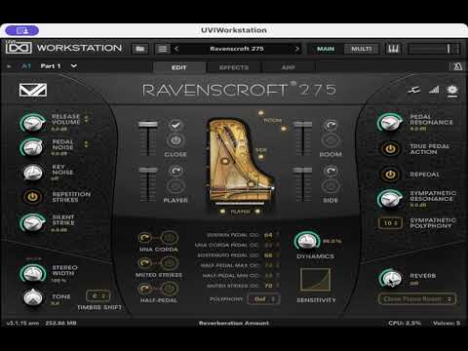Click the Pedal Resonance knob
Viewport: 468px width, 351px height.
coord(390,123)
